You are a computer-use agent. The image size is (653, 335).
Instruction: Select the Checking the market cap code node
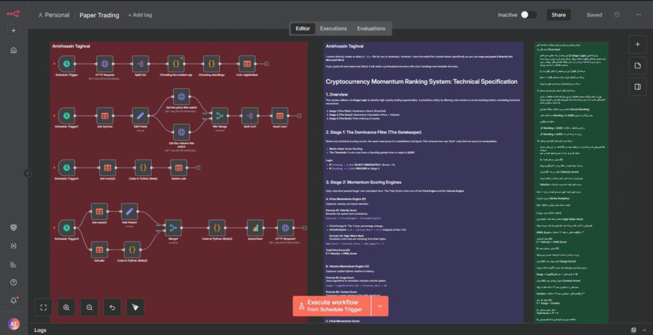[x=176, y=64]
